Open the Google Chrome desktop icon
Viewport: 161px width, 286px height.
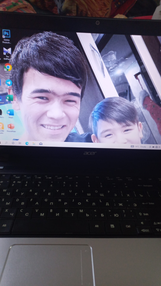8,69
